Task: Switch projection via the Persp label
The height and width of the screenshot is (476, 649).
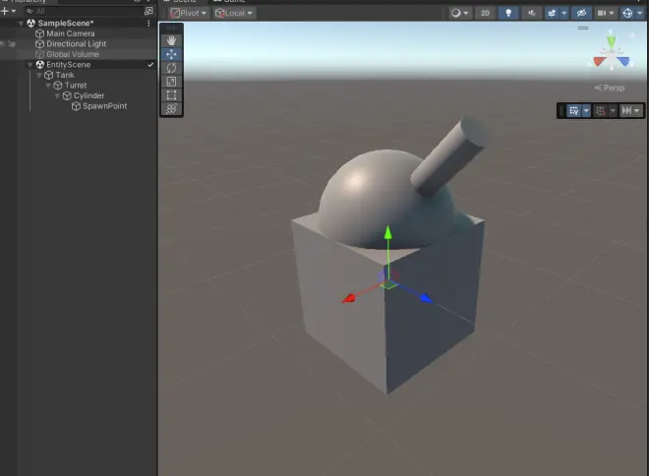Action: coord(610,88)
